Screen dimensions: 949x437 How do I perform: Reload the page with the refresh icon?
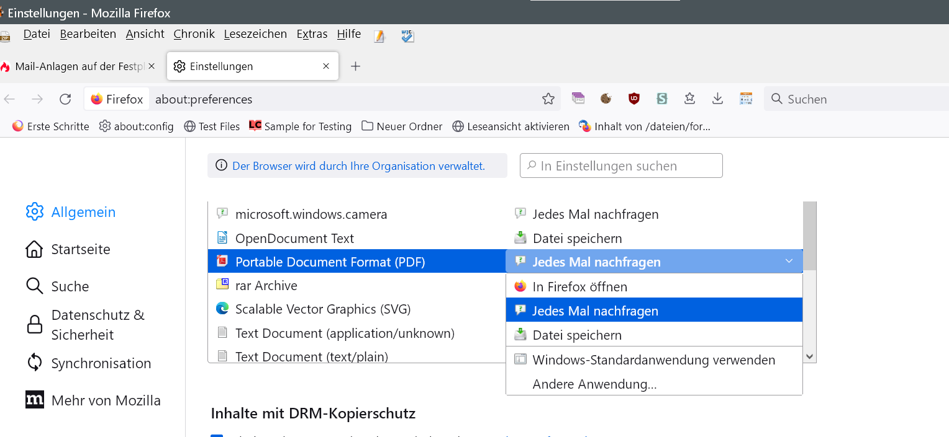coord(65,99)
